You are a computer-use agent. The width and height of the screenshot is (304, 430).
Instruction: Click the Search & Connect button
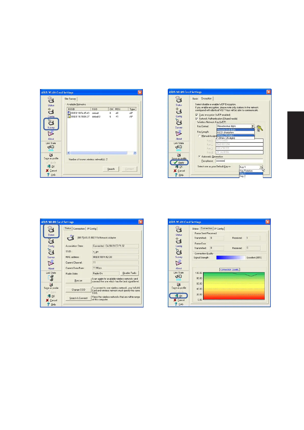78,298
